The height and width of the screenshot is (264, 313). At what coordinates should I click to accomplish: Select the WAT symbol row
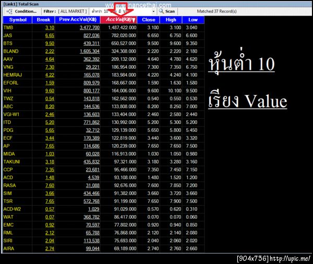pyautogui.click(x=104, y=217)
